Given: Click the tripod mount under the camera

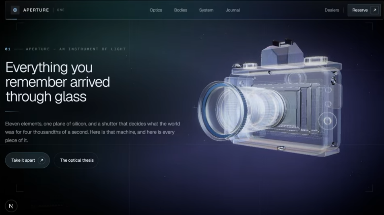Looking at the screenshot, I should tap(281, 148).
